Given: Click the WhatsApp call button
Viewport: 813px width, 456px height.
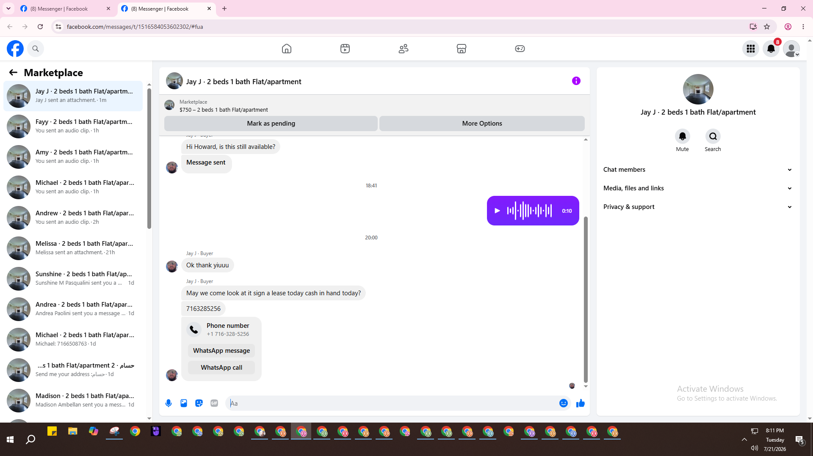Looking at the screenshot, I should click(221, 368).
